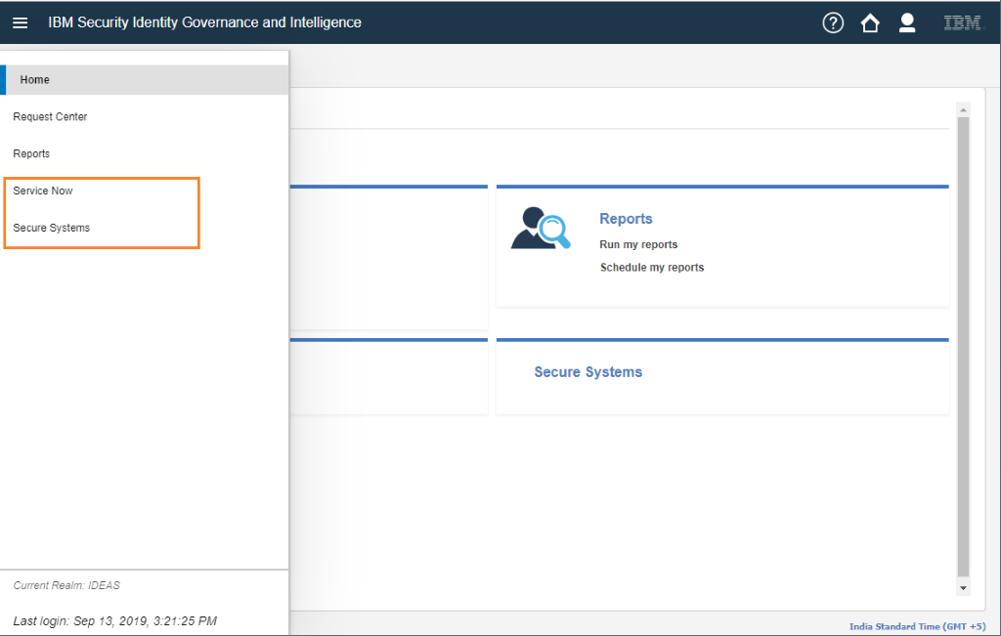Open the user profile icon

(906, 23)
